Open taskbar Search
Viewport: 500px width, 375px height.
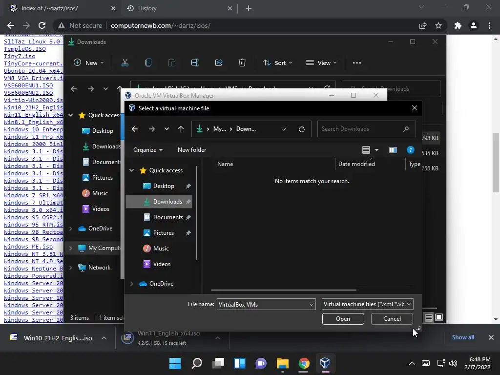197,363
